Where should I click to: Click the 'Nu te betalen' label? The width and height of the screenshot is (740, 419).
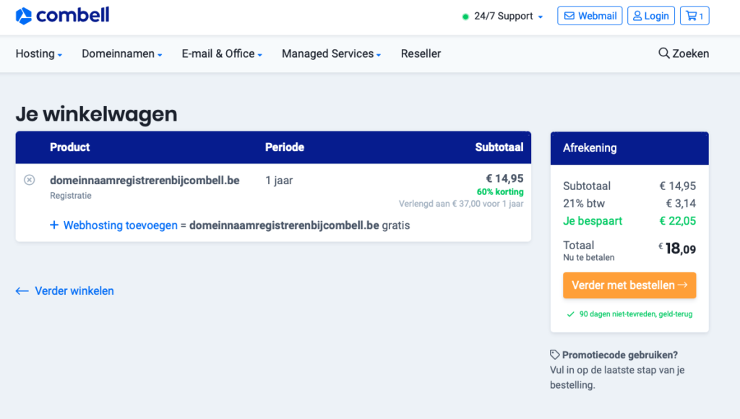[x=588, y=258]
